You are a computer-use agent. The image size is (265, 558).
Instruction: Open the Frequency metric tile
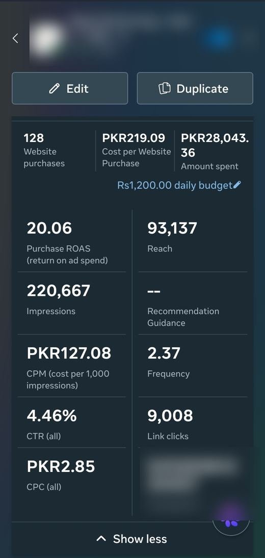[x=193, y=366]
